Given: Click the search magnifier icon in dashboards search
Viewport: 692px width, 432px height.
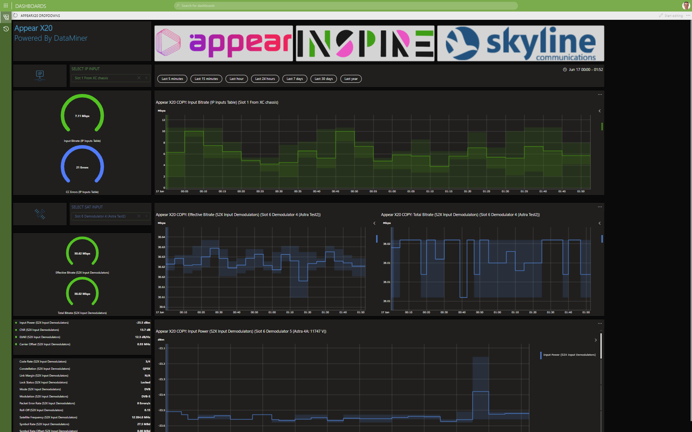Looking at the screenshot, I should pos(178,6).
